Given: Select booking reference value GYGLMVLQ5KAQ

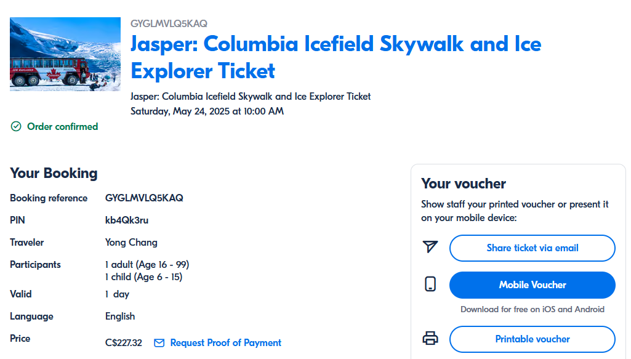Looking at the screenshot, I should point(144,198).
